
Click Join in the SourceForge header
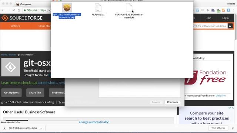pyautogui.click(x=209, y=18)
